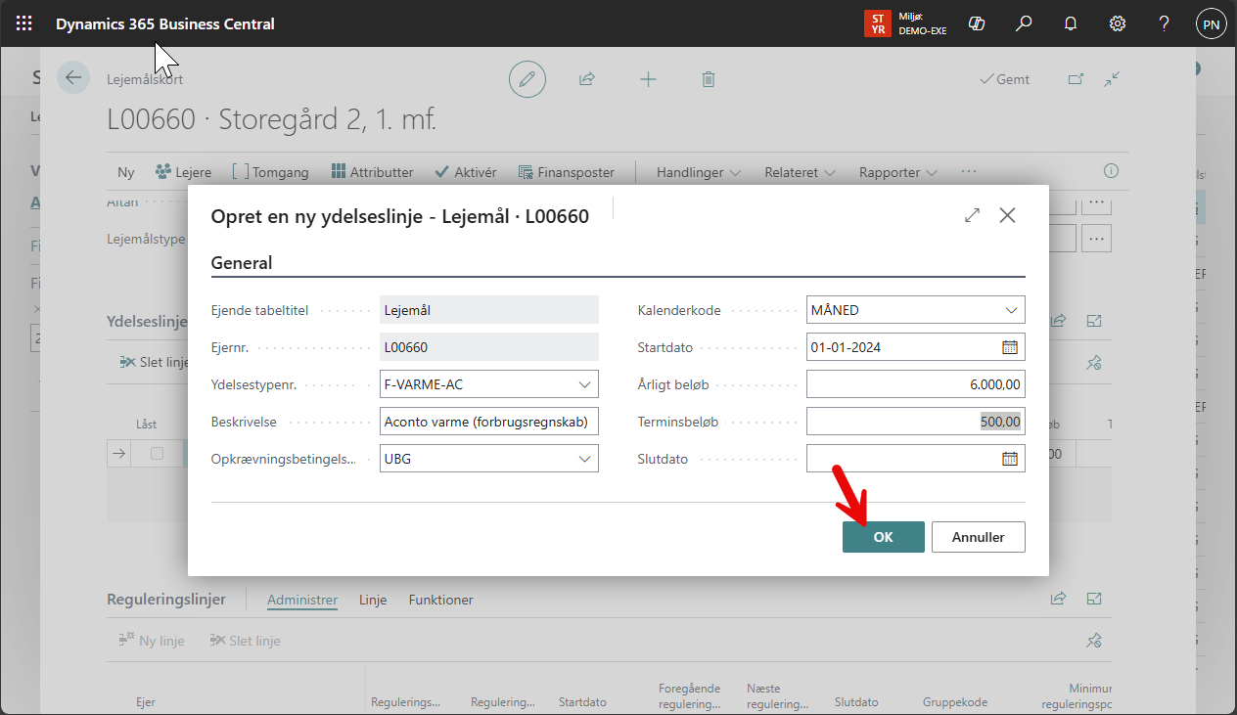Click the Årligt beløb field
Screen dimensions: 1237x715
click(x=915, y=384)
